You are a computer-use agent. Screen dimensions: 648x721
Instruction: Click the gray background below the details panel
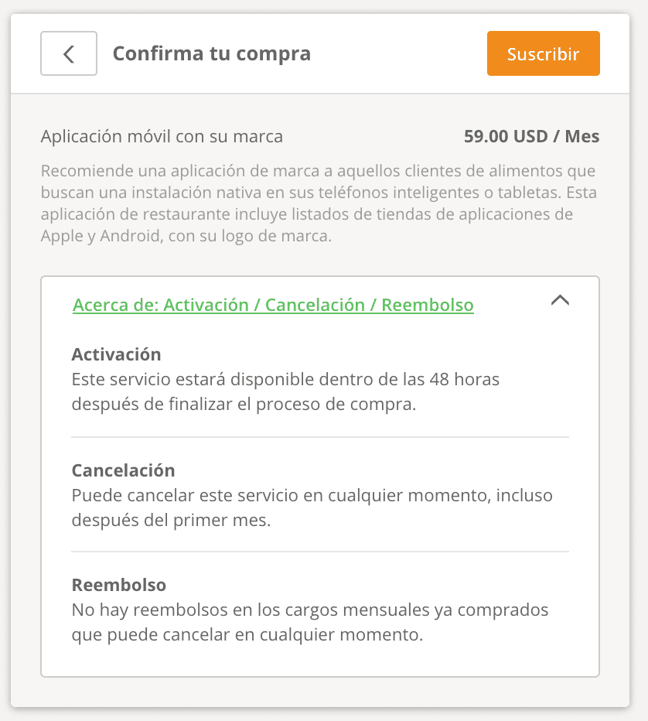320,692
